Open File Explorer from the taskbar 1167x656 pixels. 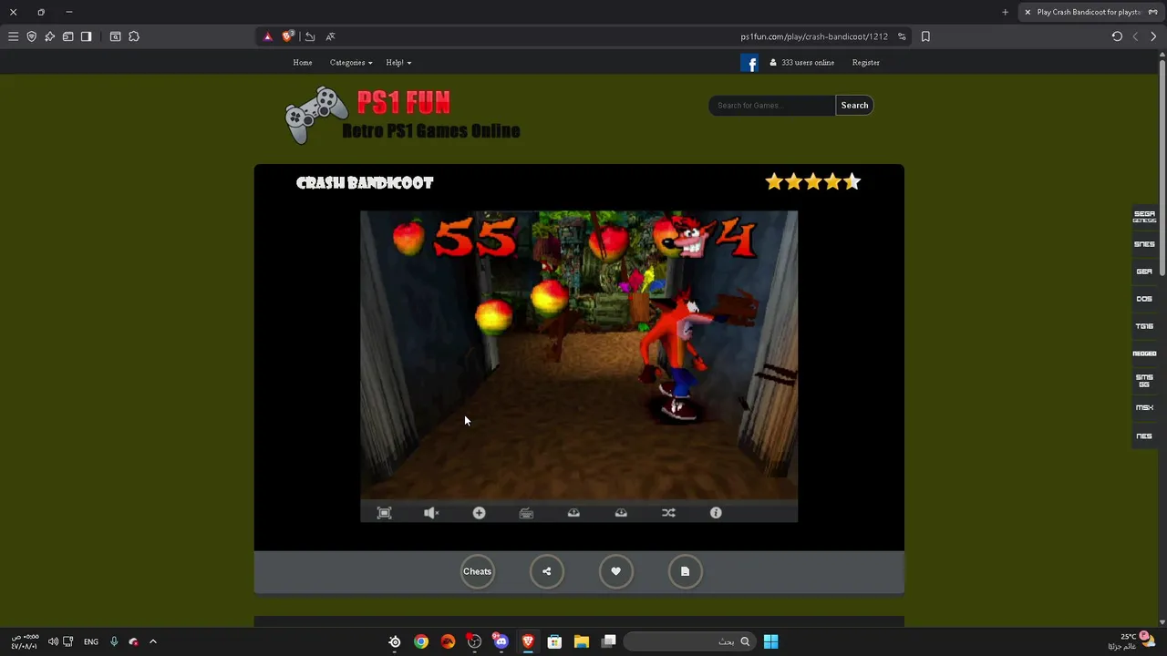coord(581,641)
